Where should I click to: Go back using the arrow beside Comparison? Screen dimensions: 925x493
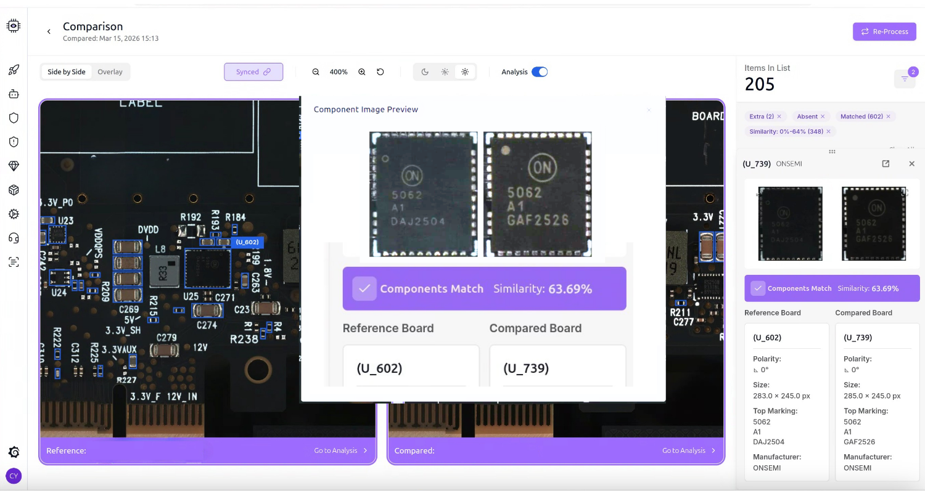coord(49,31)
